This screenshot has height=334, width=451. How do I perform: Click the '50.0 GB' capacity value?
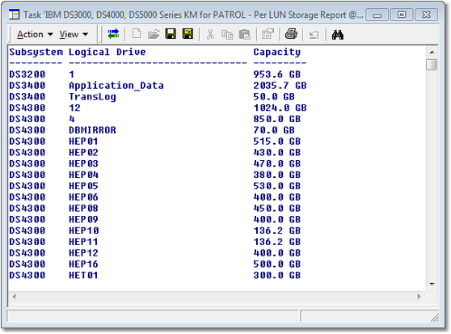click(274, 97)
